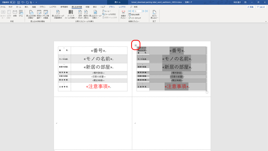Open Edit Recipient List (アドレス帳の編集)

pos(46,14)
